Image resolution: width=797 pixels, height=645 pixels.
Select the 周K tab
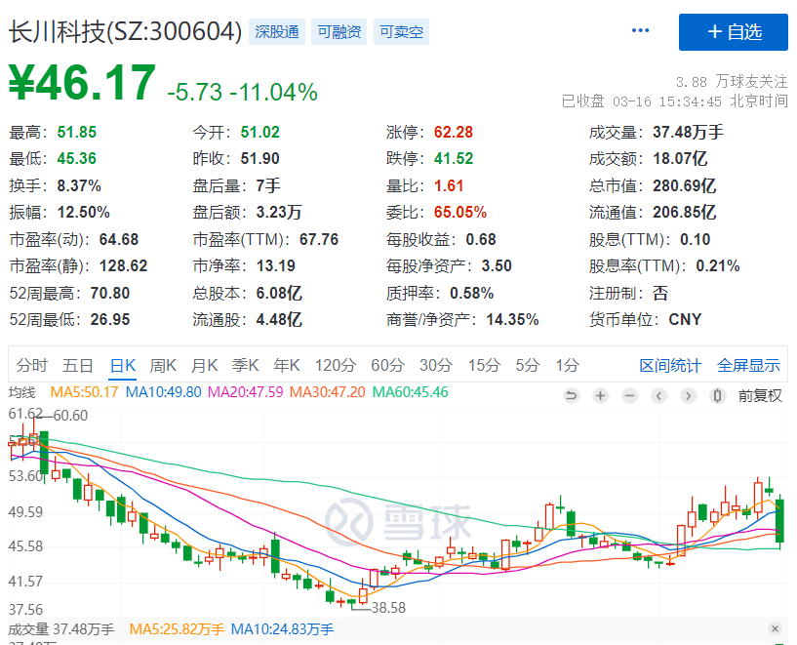[x=163, y=365]
